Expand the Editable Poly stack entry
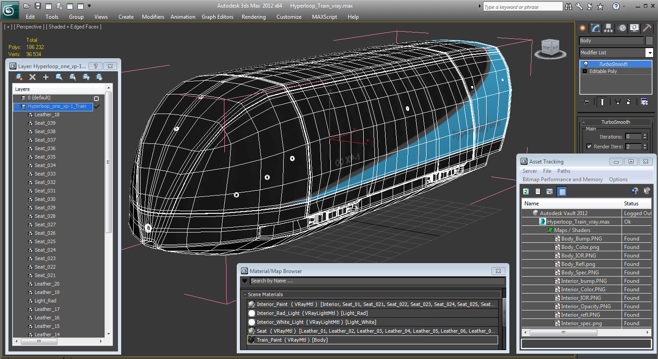Screen dimensions: 658x359 tap(585, 71)
